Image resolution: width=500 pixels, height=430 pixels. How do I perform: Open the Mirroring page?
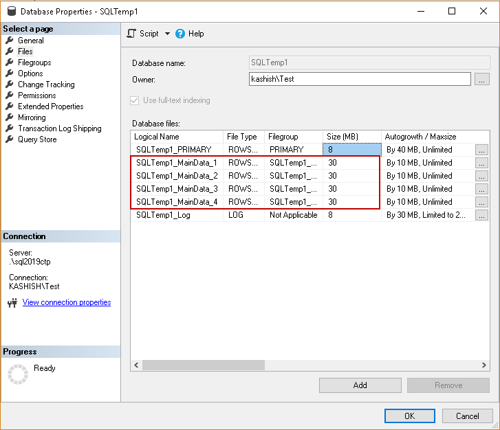32,117
